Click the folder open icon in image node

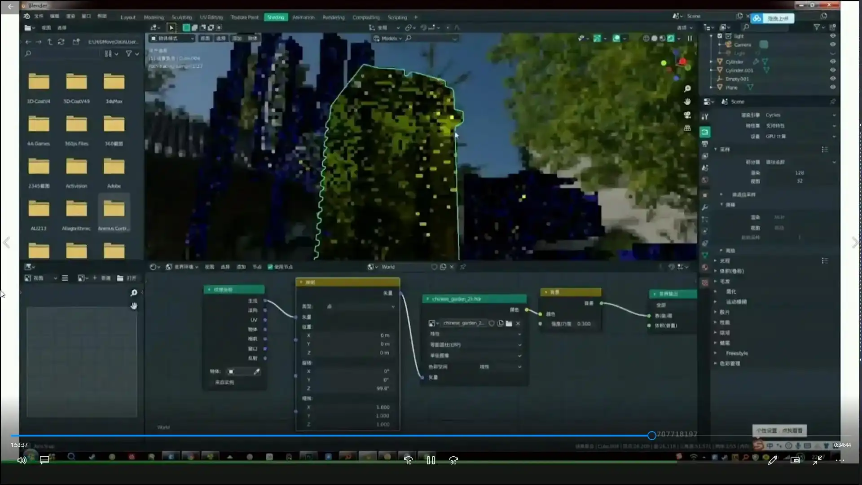click(x=509, y=323)
